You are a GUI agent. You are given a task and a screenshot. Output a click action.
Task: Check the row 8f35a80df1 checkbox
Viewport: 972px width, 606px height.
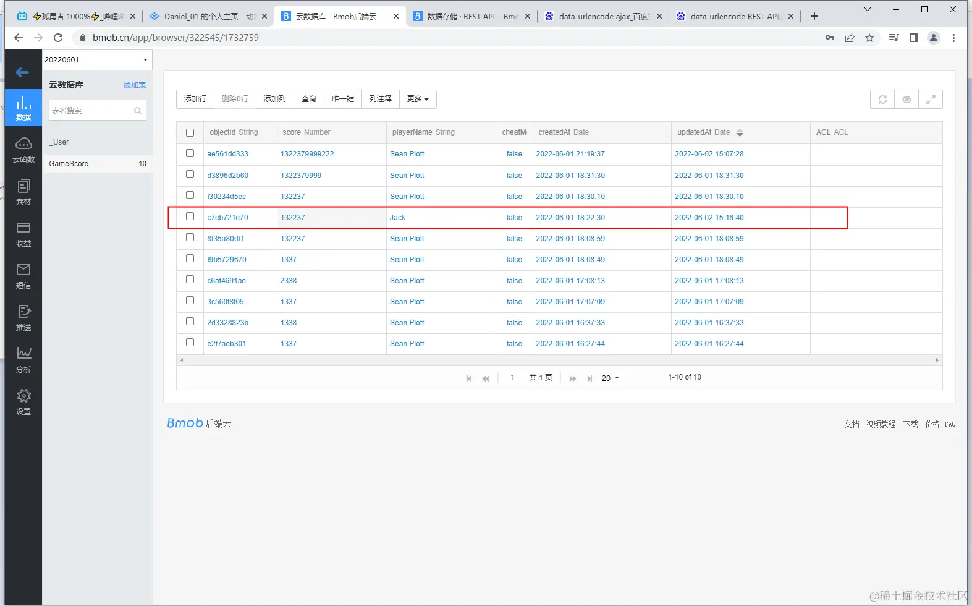190,237
